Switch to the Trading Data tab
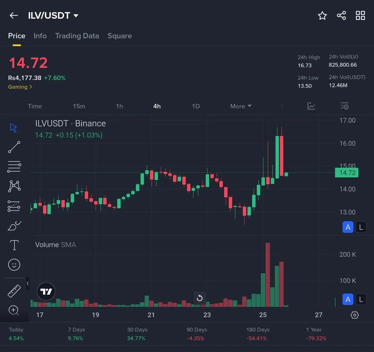Screen dimensions: 374x352 (x=77, y=36)
